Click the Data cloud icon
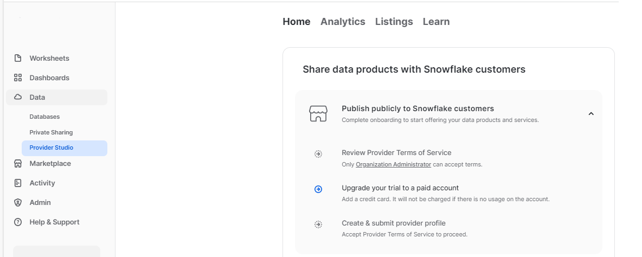Viewport: 642px width, 257px height. pos(18,97)
